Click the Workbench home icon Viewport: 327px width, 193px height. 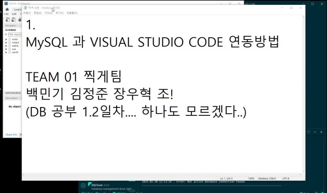pyautogui.click(x=7, y=9)
